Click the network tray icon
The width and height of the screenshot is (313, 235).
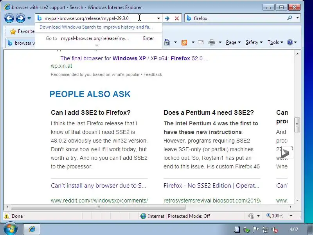265,230
